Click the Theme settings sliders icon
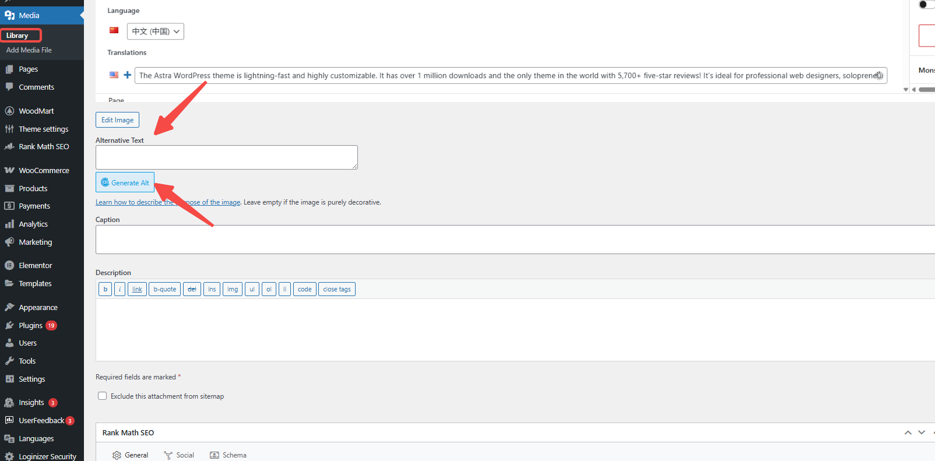935x461 pixels. [x=9, y=129]
